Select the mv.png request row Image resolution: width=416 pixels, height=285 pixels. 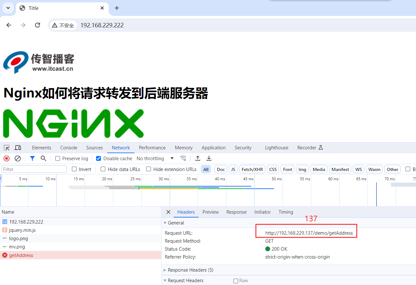click(x=80, y=246)
